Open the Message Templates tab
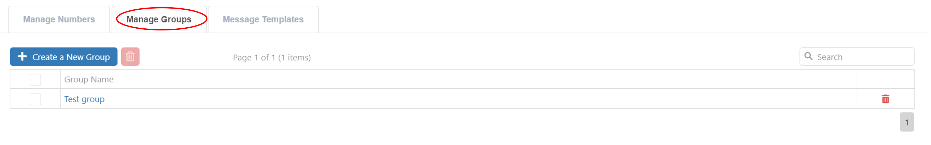931x145 pixels. point(263,19)
